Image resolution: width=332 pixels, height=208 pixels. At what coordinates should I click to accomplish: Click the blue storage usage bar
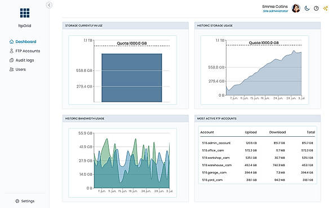(x=132, y=77)
